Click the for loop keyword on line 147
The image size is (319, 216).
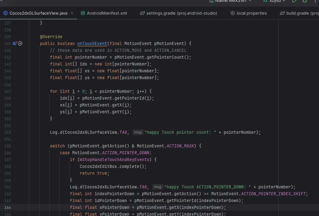point(53,91)
